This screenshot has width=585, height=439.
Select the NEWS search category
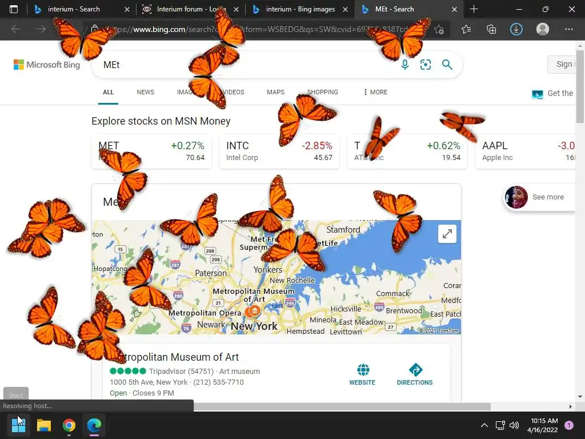pyautogui.click(x=145, y=92)
